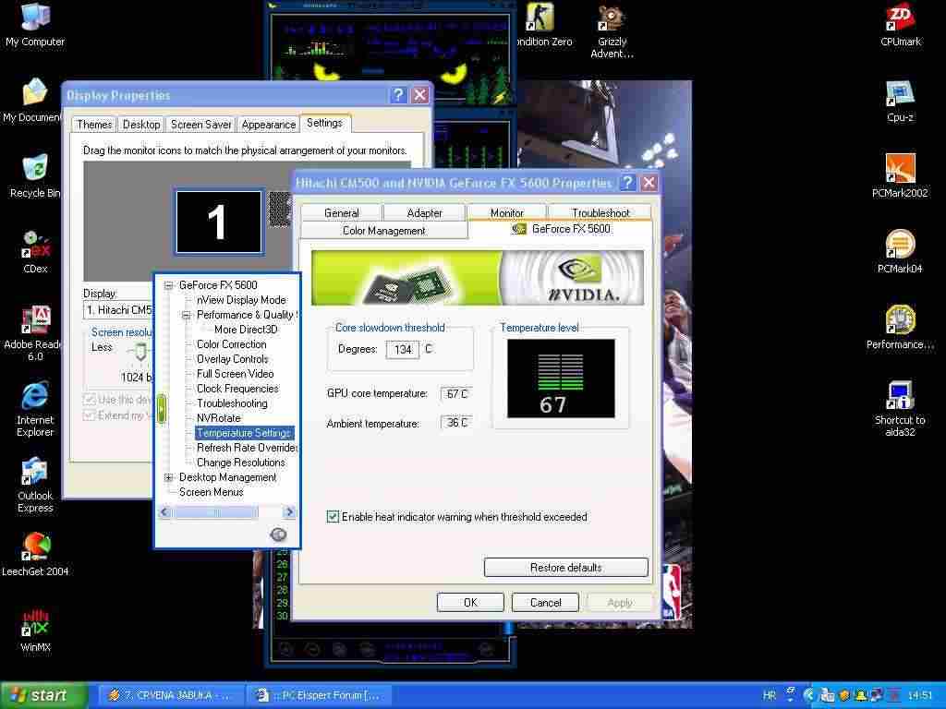The height and width of the screenshot is (709, 946).
Task: Select the WinMX desktop icon
Action: coord(35,628)
